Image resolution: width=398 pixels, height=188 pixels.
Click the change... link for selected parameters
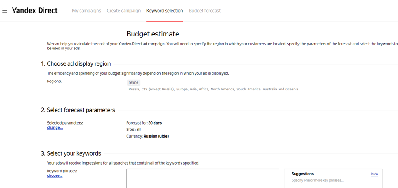[x=55, y=128]
